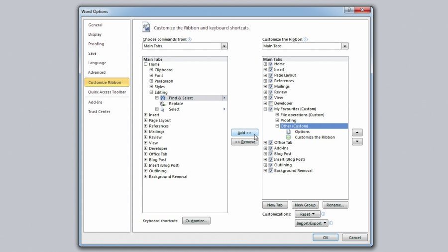Viewport: 448px width, 252px height.
Task: Open keyboard shortcuts Customize... button
Action: (x=196, y=221)
